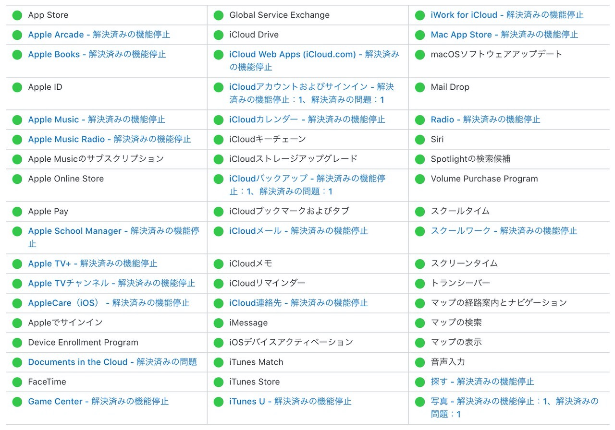Click the macOSソフトウェアアップデート text
This screenshot has width=615, height=430.
pyautogui.click(x=496, y=54)
